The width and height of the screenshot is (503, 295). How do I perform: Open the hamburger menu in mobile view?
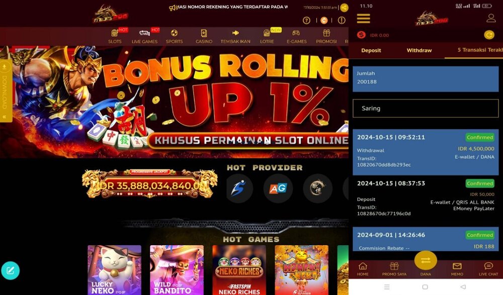coord(364,18)
